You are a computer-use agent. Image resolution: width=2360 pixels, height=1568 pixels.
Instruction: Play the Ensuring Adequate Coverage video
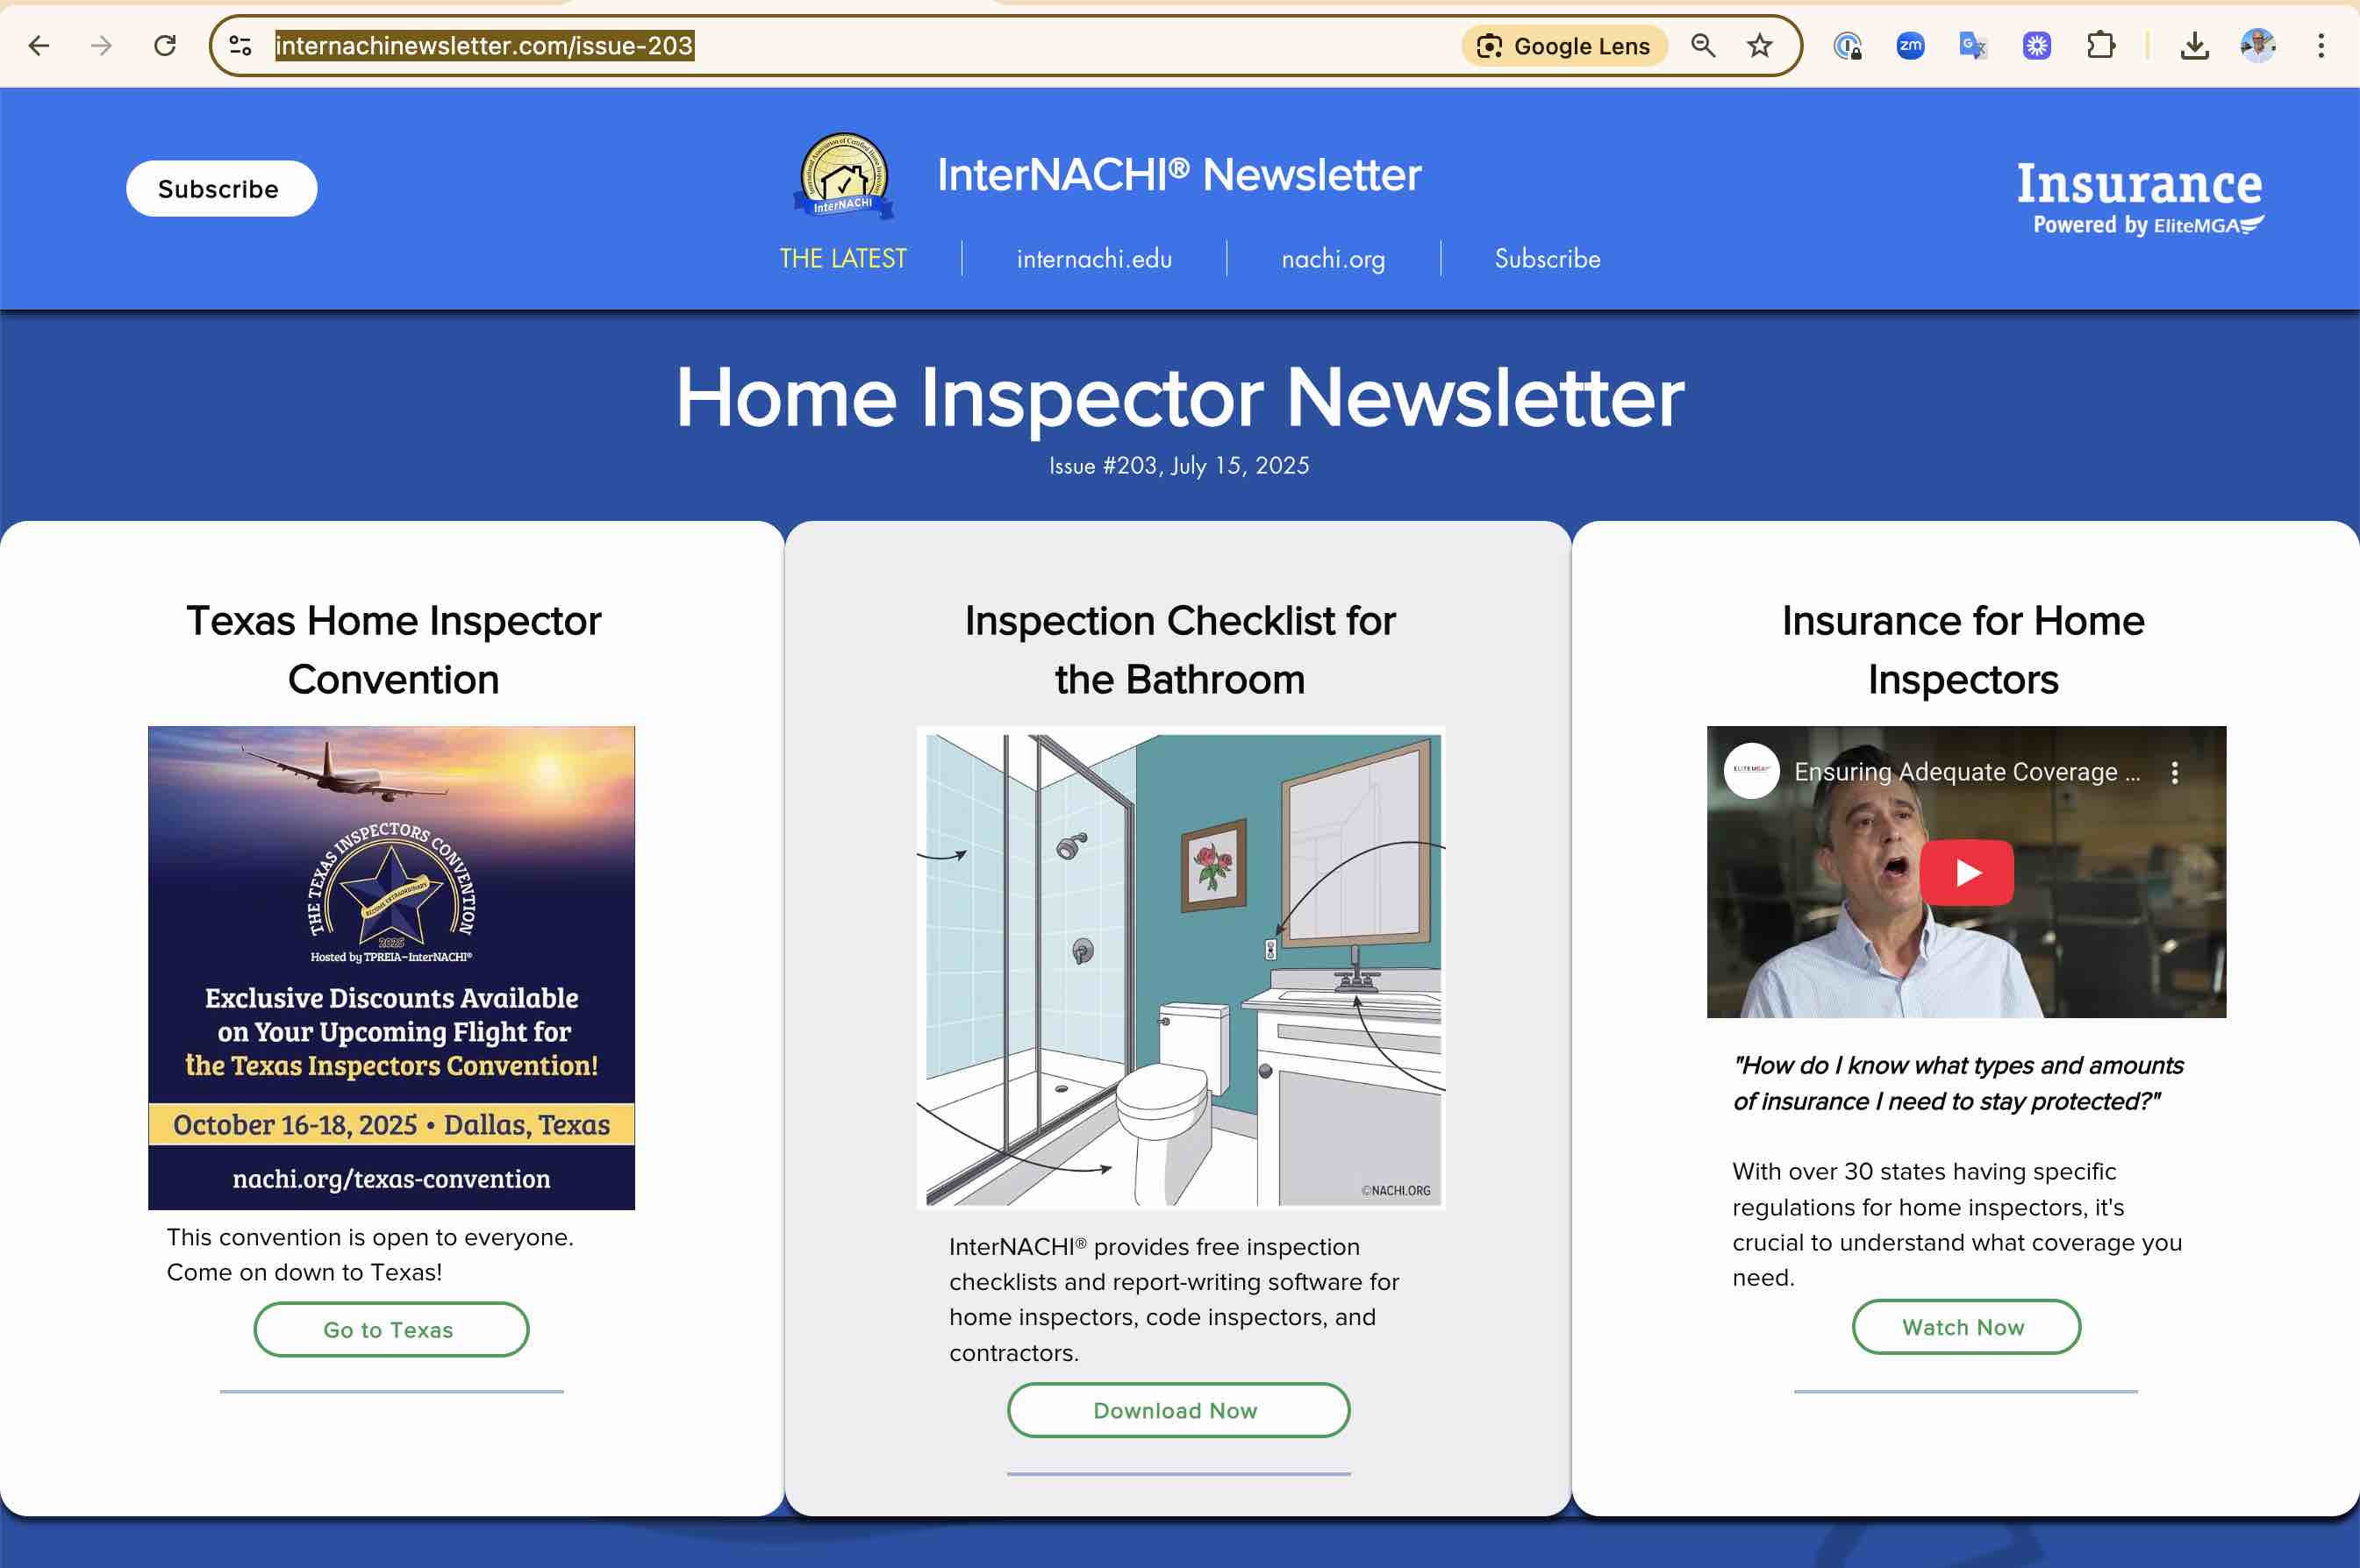coord(1966,872)
